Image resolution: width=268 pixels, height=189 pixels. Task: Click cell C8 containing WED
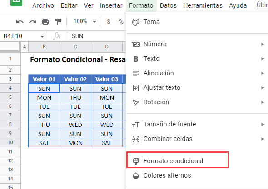point(75,125)
